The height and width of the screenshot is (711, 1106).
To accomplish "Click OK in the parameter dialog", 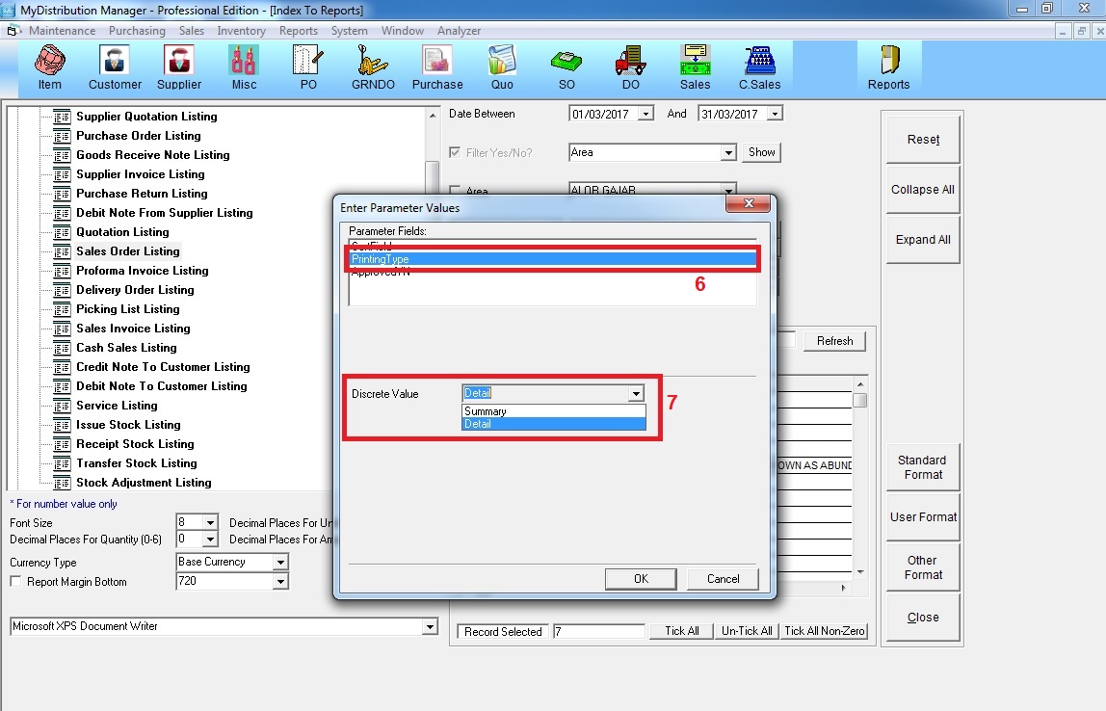I will [x=641, y=579].
